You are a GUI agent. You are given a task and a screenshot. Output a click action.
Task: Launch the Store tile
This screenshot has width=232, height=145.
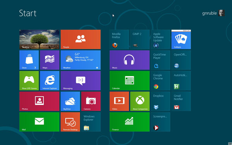pyautogui.click(x=29, y=60)
